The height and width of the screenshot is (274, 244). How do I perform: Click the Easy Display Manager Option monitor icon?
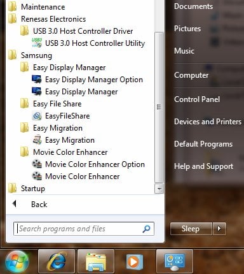(x=37, y=80)
